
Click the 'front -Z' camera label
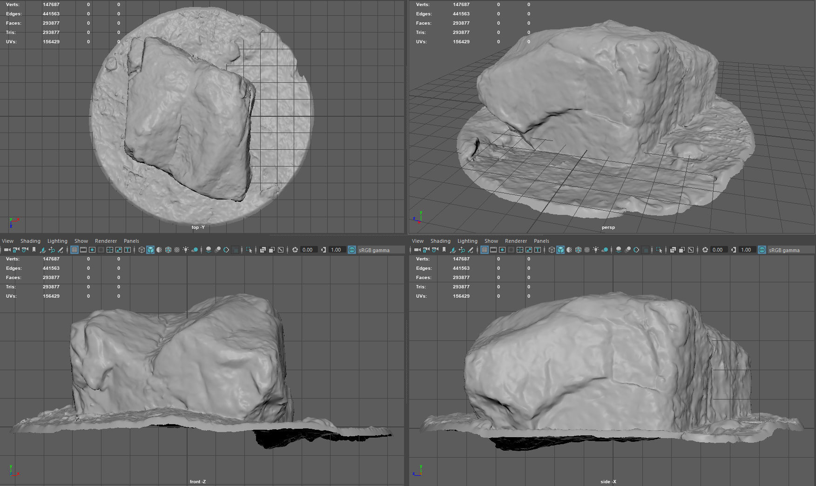click(197, 482)
